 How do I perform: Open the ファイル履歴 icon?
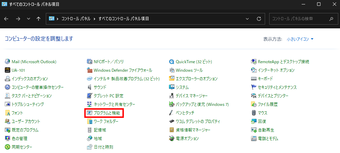254,104
